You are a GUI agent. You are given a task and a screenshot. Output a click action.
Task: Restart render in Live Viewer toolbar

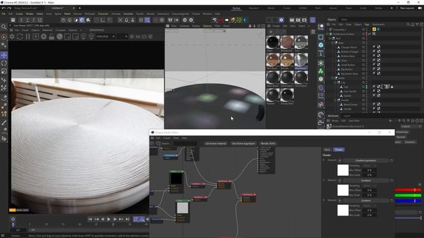click(20, 36)
